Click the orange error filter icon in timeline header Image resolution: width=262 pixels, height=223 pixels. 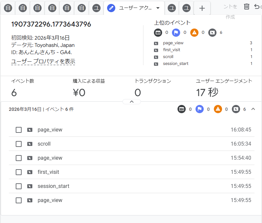pos(218,109)
